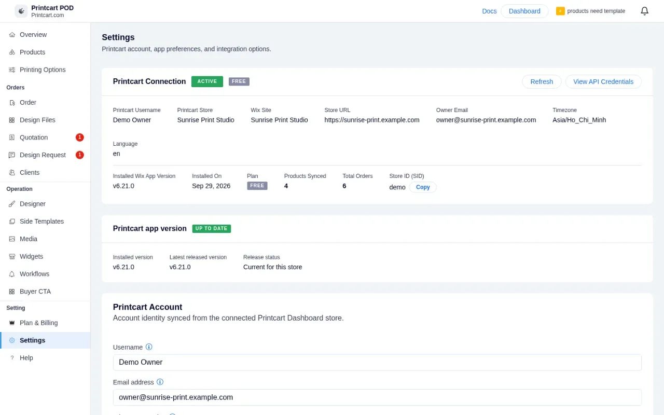
Task: Click the Quotation red notification badge
Action: point(79,137)
